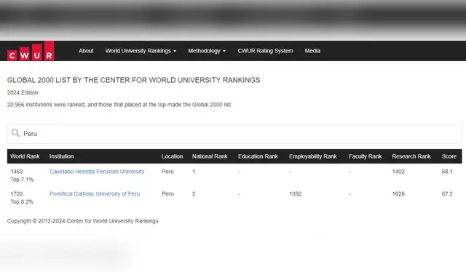Click the Top 8.2% label

click(22, 201)
